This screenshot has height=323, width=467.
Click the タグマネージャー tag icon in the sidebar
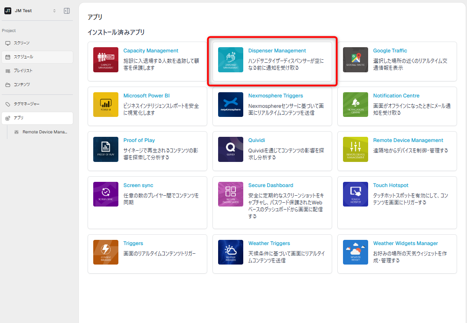coord(8,104)
